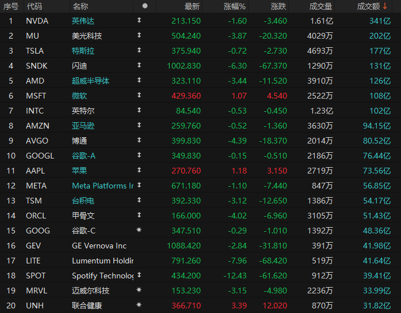
Task: Sort by the 成交量 column header
Action: (320, 6)
